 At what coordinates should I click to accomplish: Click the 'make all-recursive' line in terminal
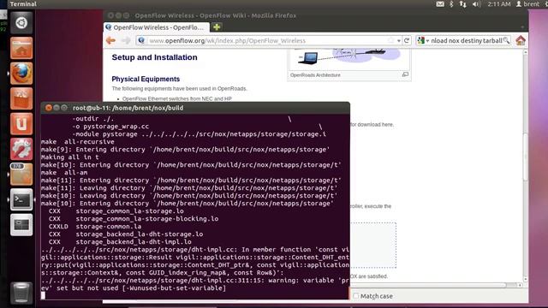(x=78, y=142)
